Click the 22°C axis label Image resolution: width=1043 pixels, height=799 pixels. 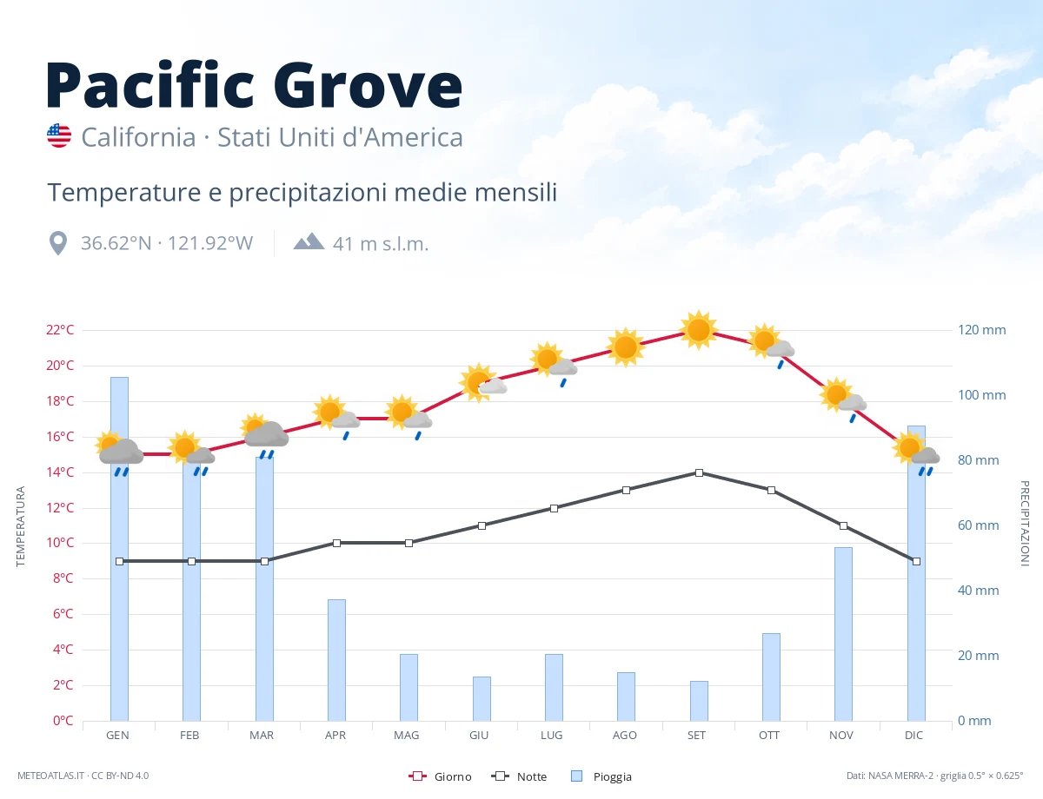[60, 330]
